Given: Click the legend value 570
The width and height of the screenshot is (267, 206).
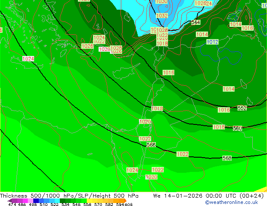Looking at the screenshot, I should click(x=98, y=204).
